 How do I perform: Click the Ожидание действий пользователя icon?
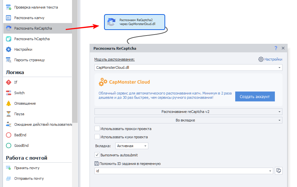pos(9,124)
